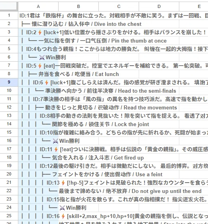
Task: Click 'Read the movements' choice cell
Action: coord(99,107)
